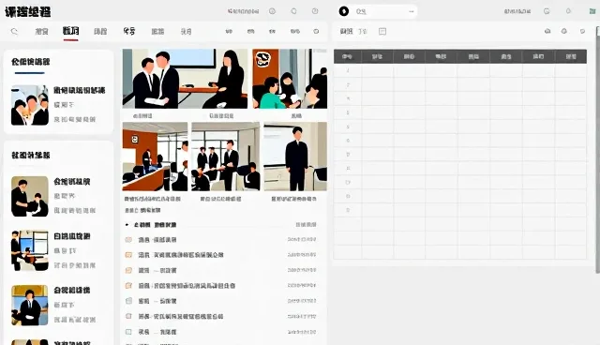
Task: Click the bold title beside the two-men document thumbnail
Action: click(71, 182)
